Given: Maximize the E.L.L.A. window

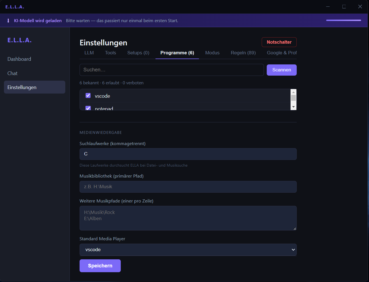Looking at the screenshot, I should (x=344, y=7).
